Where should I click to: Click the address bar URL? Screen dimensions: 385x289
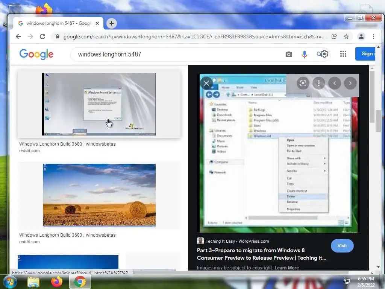point(194,37)
